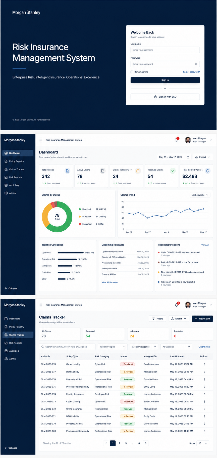Screen dimensions: 217x458
Task: Open the Filters button on Claims Tracker
Action: click(158, 319)
